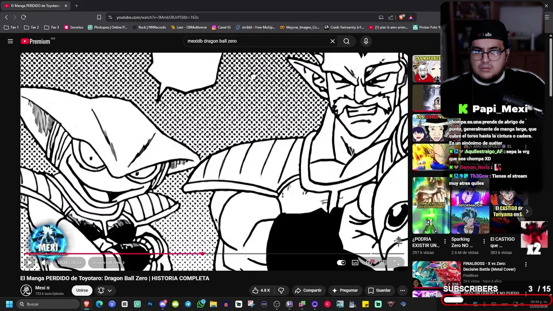Open the Windows Start menu
Viewport: 553px width, 311px height.
[9, 304]
